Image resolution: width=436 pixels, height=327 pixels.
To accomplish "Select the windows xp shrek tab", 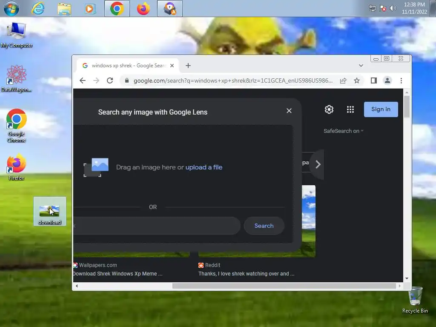I will [128, 66].
